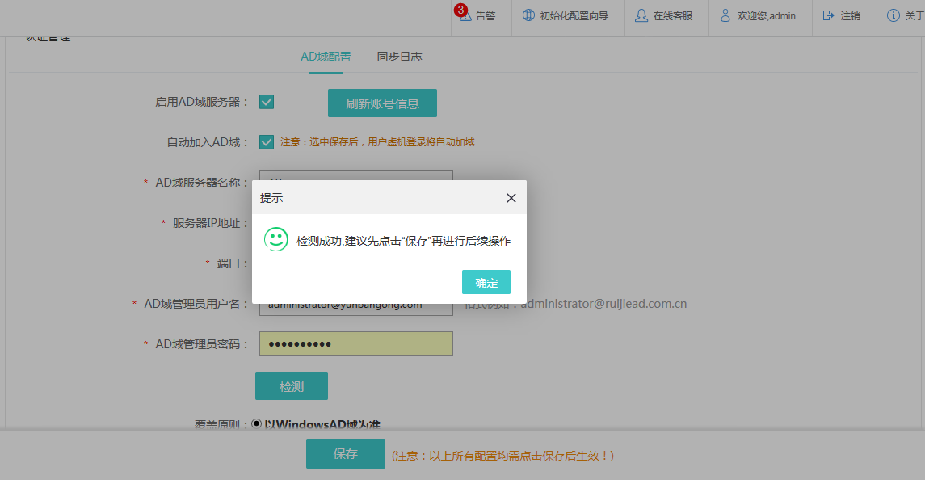Open the 告警 alarm bell icon
This screenshot has width=925, height=480.
(465, 16)
